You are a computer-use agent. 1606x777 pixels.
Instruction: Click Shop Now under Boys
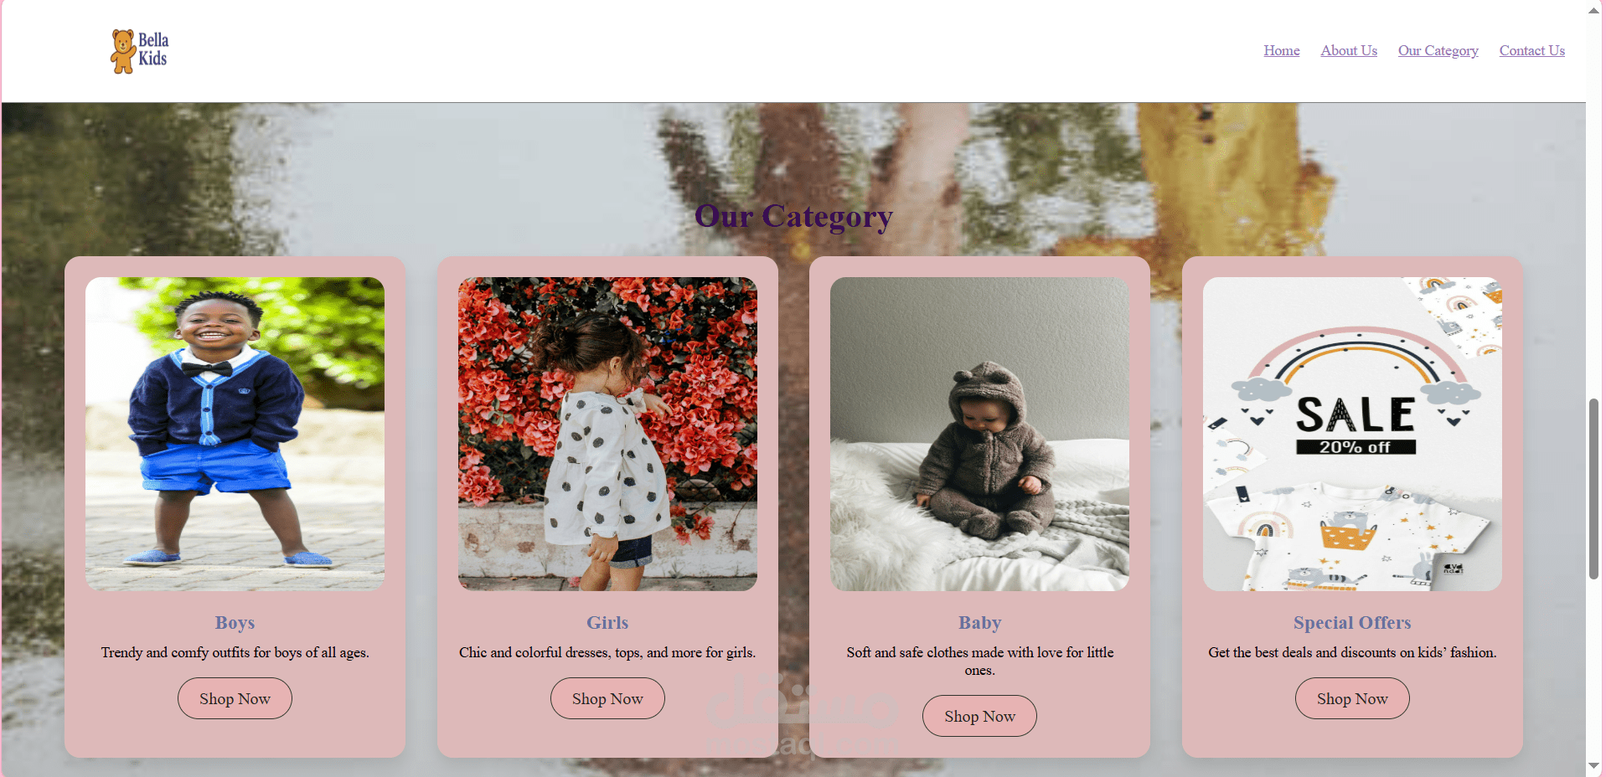235,698
